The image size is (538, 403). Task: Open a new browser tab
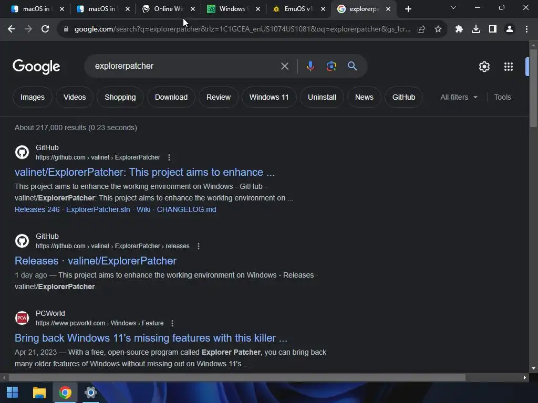[x=408, y=9]
